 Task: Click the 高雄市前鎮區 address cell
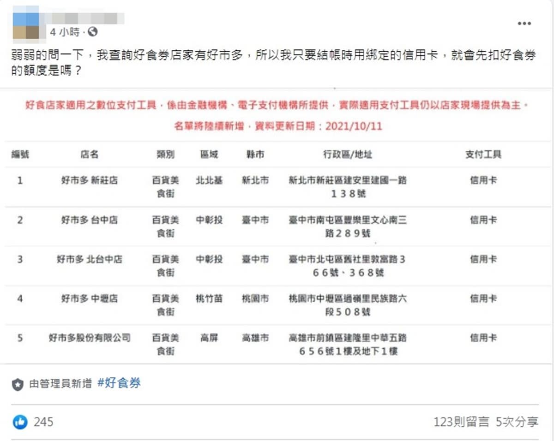click(x=348, y=345)
